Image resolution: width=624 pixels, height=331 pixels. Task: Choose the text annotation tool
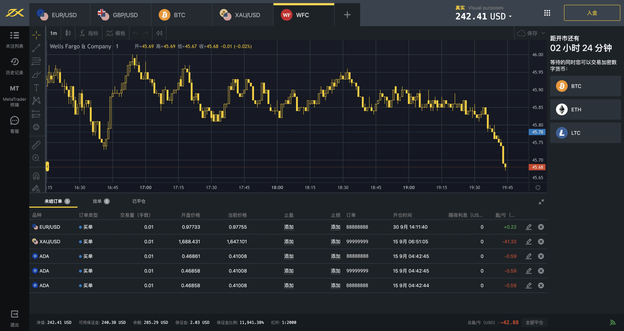click(36, 88)
